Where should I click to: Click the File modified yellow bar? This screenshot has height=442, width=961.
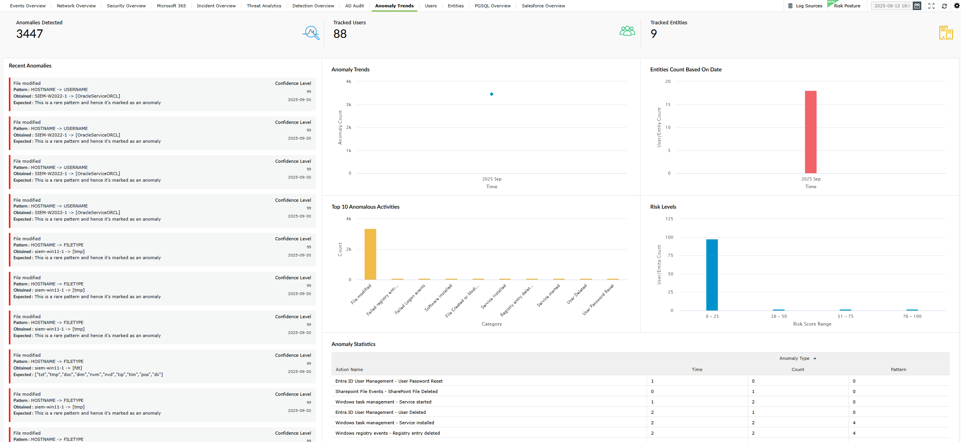click(x=370, y=254)
